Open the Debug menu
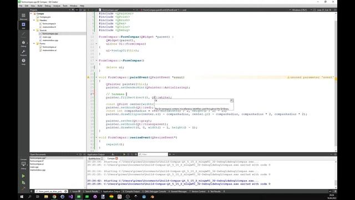Viewport: 355px width, 200px height. pos(48,6)
